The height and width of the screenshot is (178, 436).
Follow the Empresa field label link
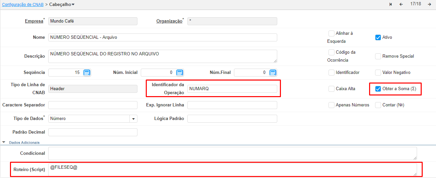pos(34,21)
